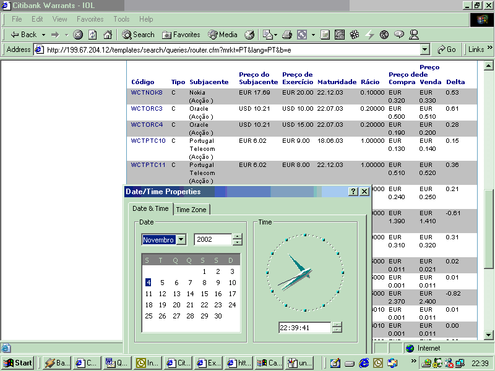Go to Home page icon
The image size is (495, 371).
108,35
